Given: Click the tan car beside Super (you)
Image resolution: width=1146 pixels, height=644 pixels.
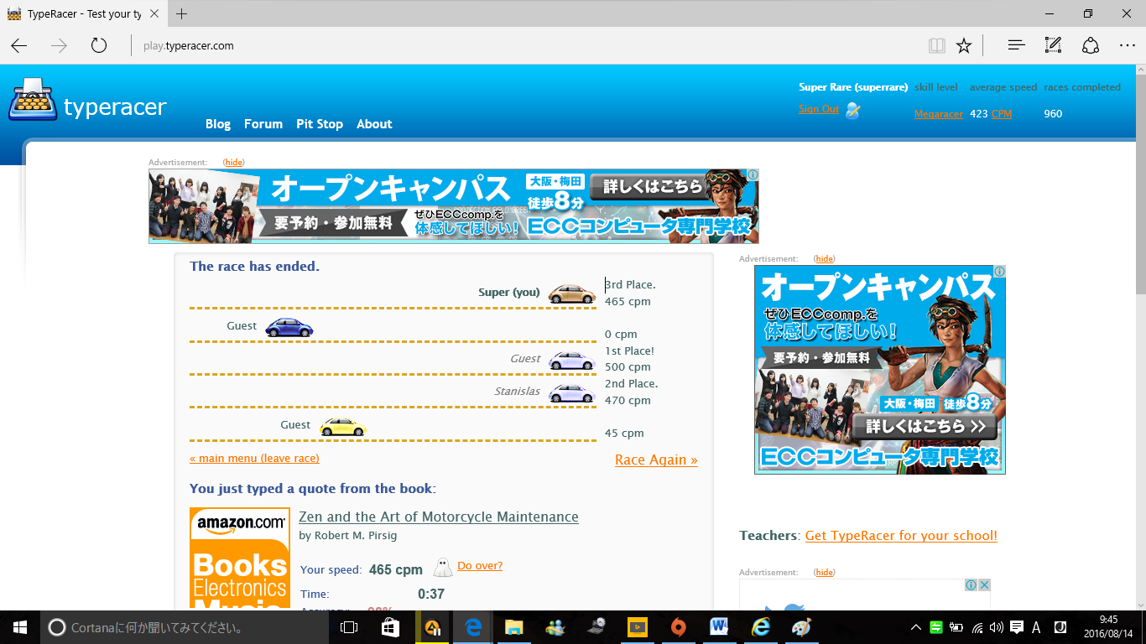Looking at the screenshot, I should tap(571, 293).
